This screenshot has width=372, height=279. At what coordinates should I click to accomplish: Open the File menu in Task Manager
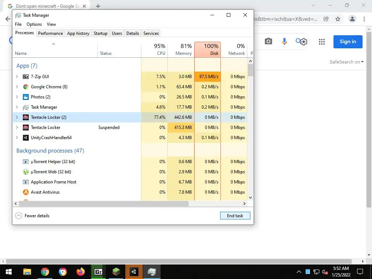pyautogui.click(x=18, y=24)
